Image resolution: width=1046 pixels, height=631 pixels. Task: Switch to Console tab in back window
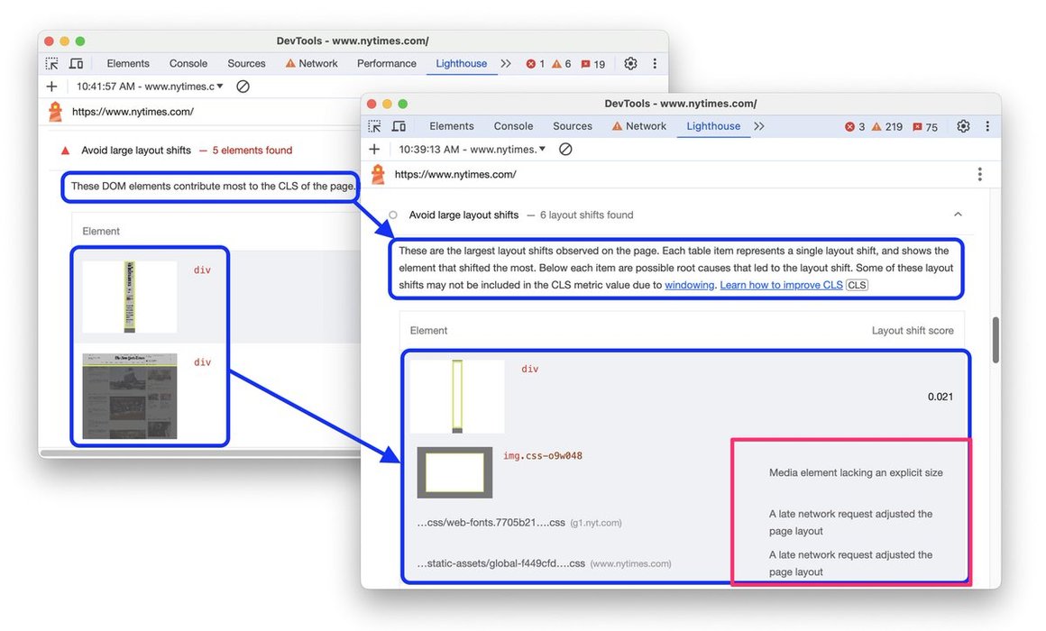(x=188, y=63)
